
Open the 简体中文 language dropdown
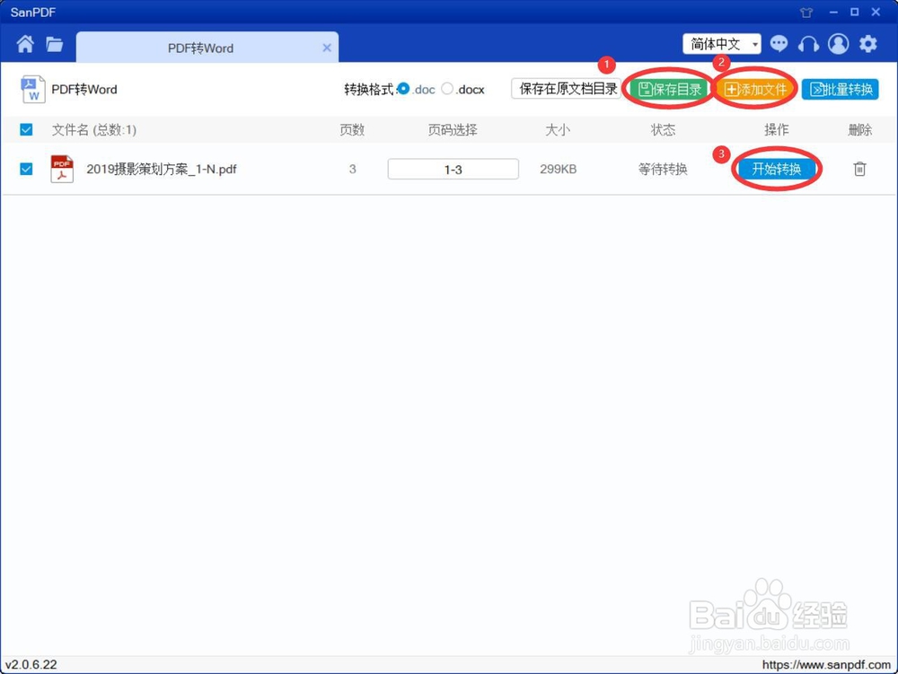point(722,44)
